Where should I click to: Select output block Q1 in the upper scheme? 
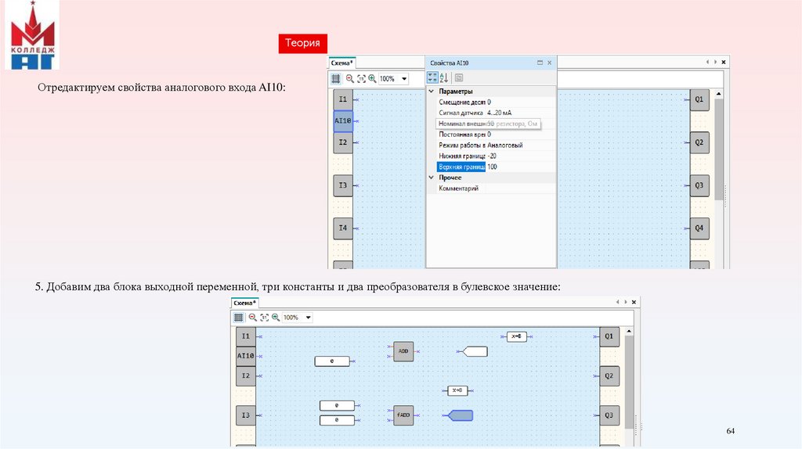click(x=699, y=99)
